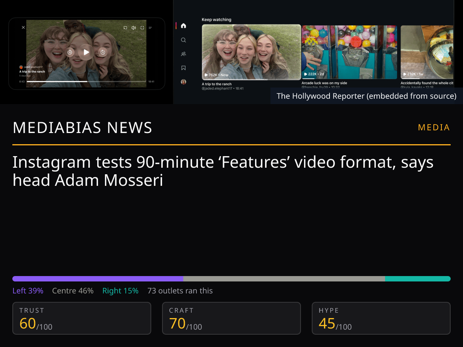Close the video player with the X icon

[x=23, y=27]
